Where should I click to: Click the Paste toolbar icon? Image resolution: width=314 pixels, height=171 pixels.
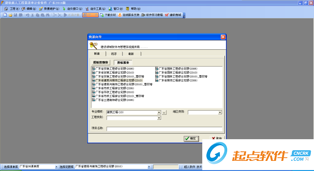[42, 15]
